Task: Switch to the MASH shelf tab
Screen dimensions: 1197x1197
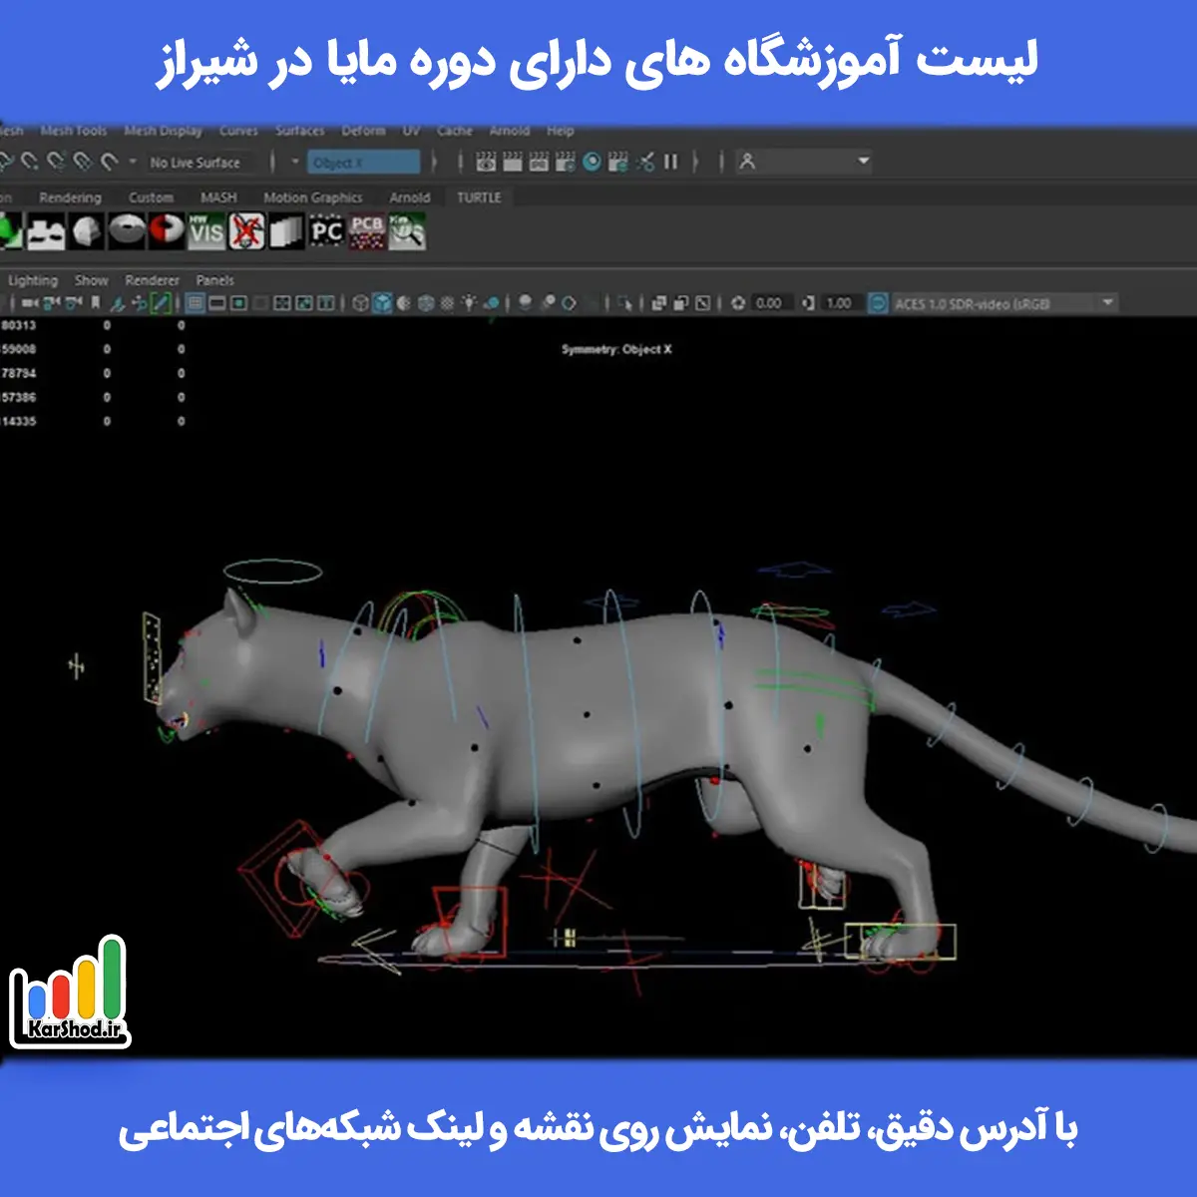Action: (218, 198)
